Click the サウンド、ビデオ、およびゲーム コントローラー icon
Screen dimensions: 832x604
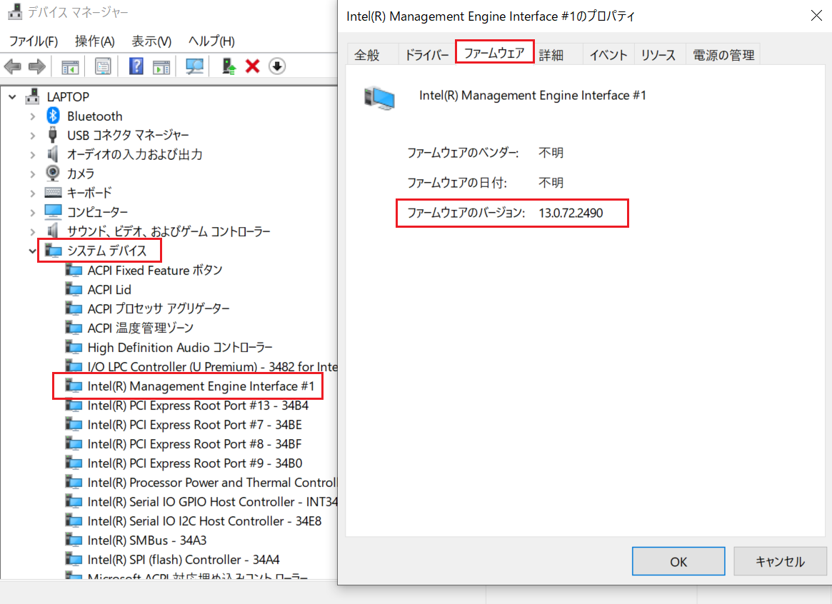pyautogui.click(x=53, y=231)
